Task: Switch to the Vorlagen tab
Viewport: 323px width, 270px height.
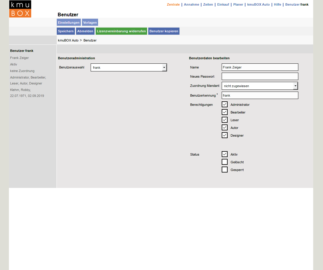Action: [x=90, y=23]
